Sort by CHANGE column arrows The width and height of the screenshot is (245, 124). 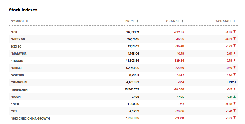click(x=182, y=21)
